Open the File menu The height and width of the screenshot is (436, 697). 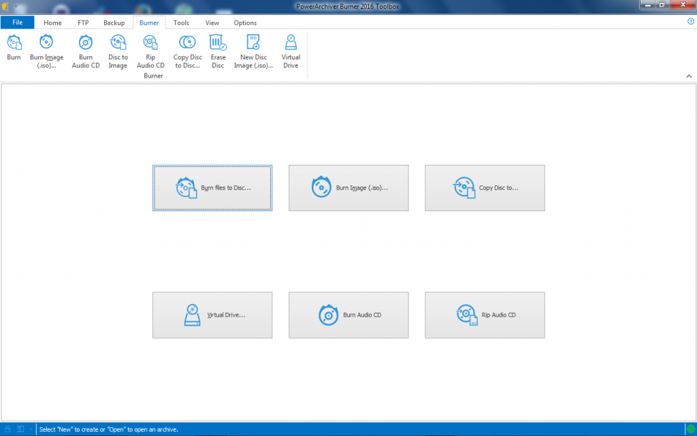pyautogui.click(x=17, y=22)
